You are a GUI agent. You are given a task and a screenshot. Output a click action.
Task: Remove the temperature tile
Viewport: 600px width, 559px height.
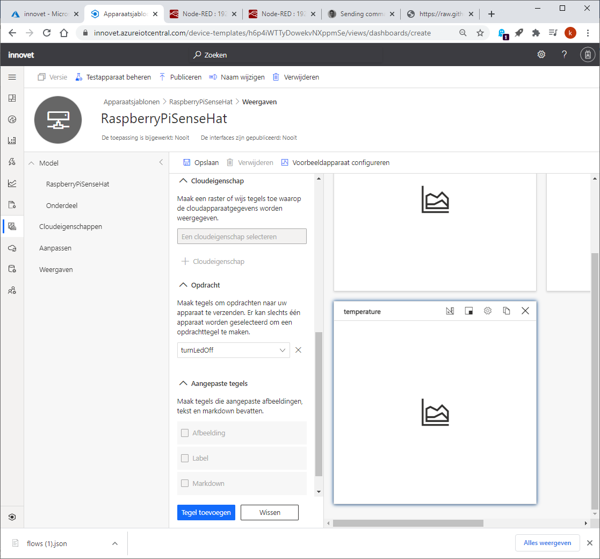coord(525,311)
